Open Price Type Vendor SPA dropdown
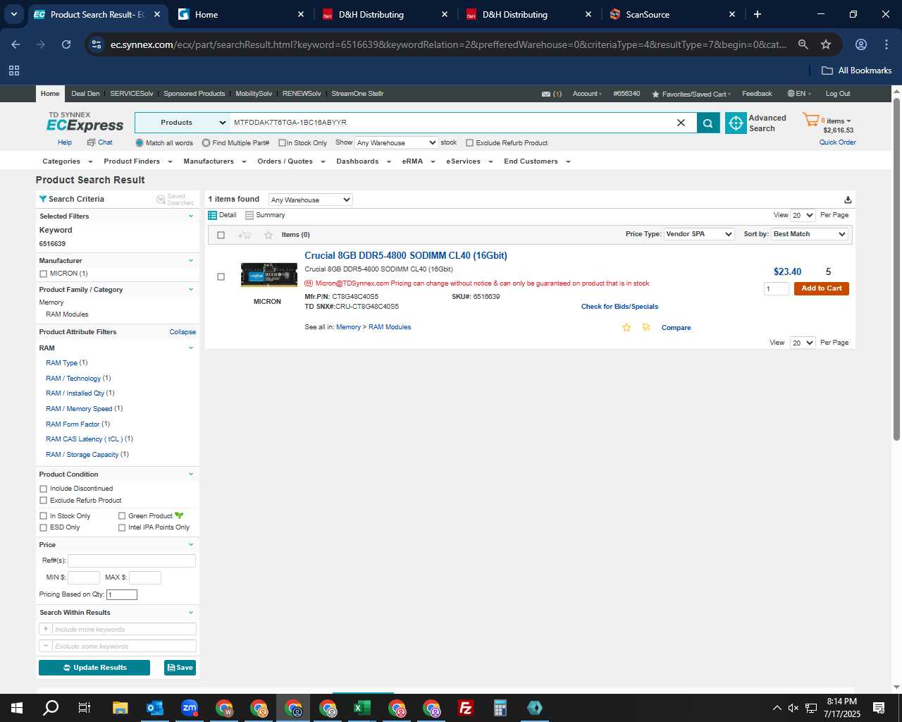This screenshot has width=902, height=722. (700, 234)
